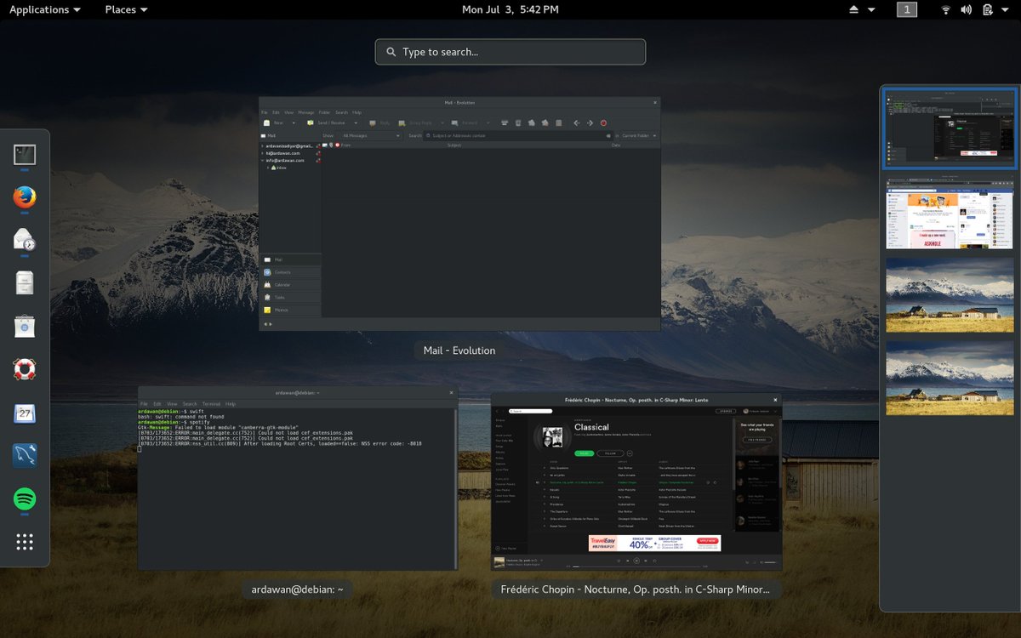Switch to third workspace thumbnail

tap(950, 295)
